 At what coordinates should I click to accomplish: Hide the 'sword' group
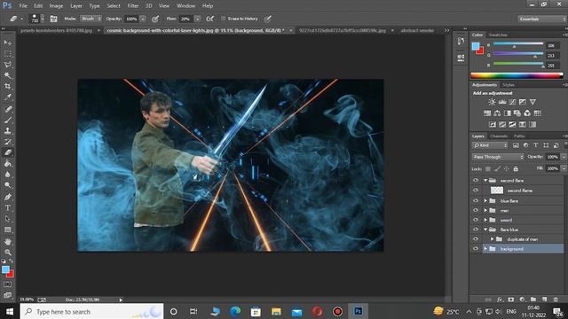click(x=476, y=220)
